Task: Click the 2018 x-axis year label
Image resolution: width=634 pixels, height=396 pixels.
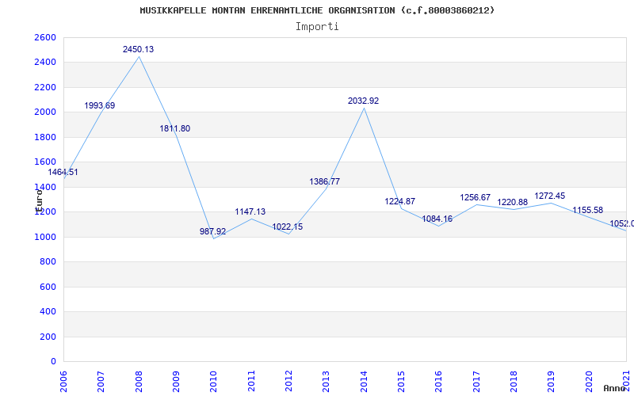Action: pyautogui.click(x=514, y=382)
